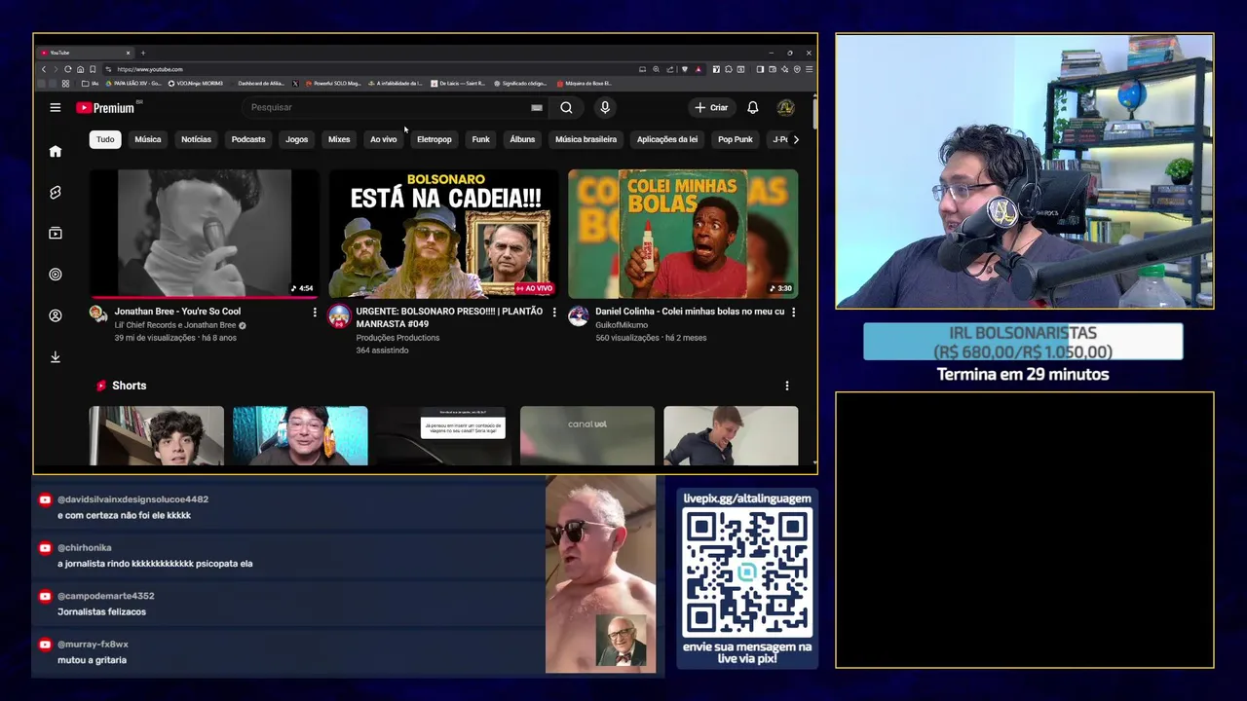The image size is (1247, 701).
Task: Open the YouTube hamburger guide menu
Action: 56,107
